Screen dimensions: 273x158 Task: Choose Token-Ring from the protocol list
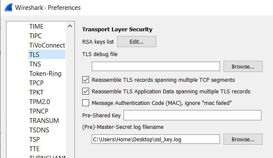45,74
